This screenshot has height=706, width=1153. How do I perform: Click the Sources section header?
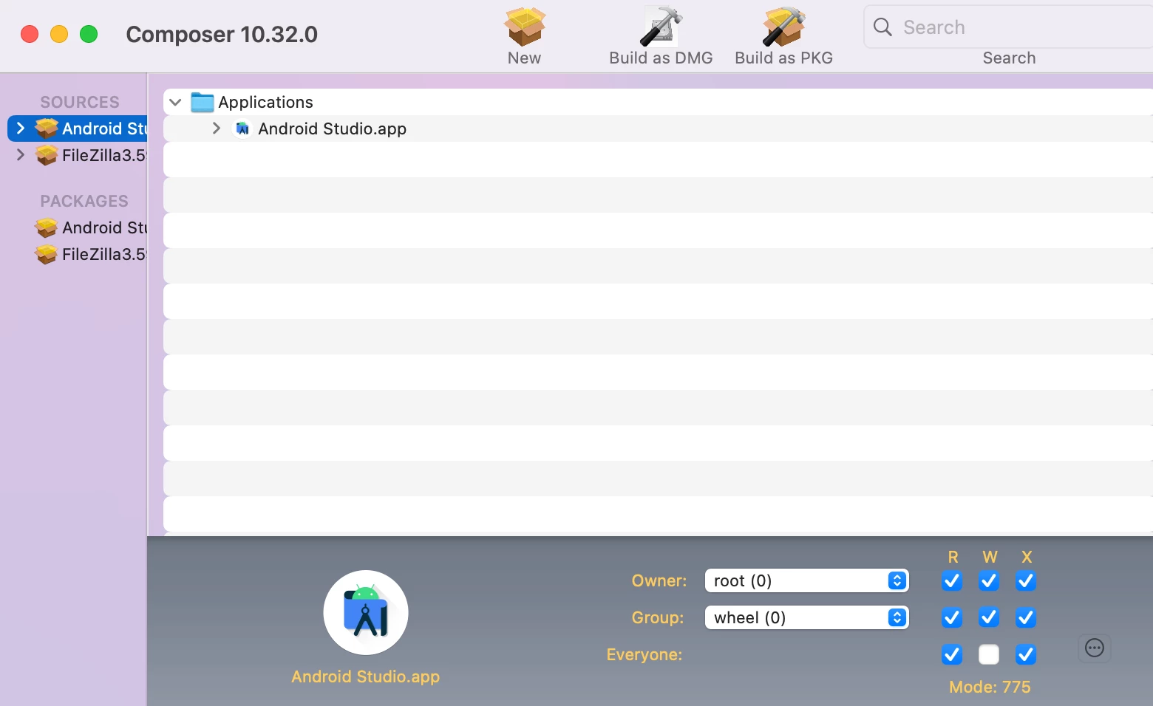click(80, 102)
